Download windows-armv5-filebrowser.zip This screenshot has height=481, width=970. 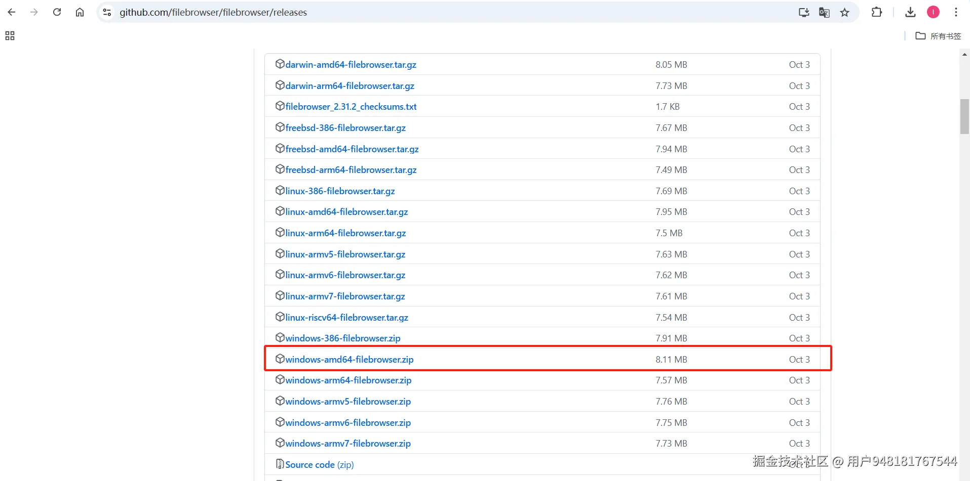348,402
